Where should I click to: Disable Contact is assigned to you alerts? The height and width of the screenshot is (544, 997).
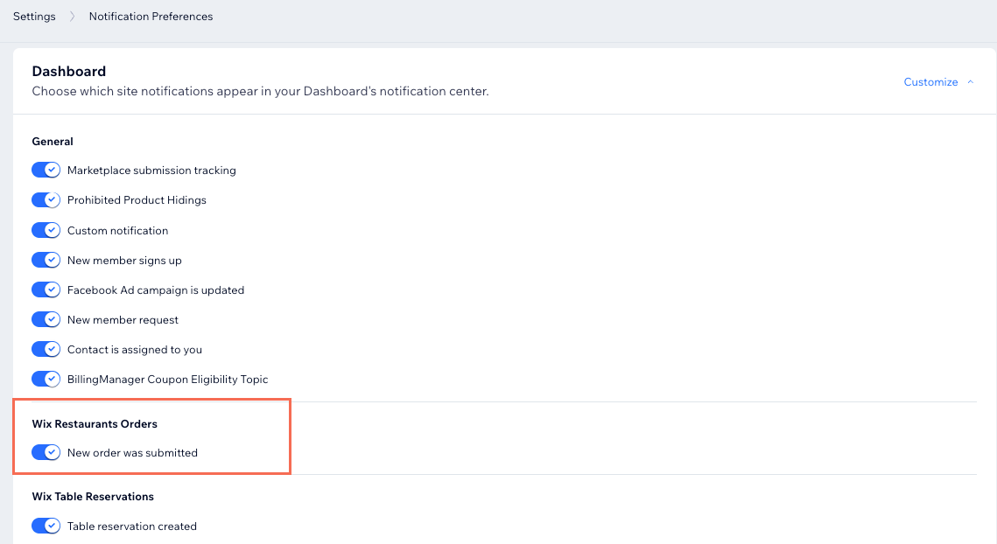46,349
